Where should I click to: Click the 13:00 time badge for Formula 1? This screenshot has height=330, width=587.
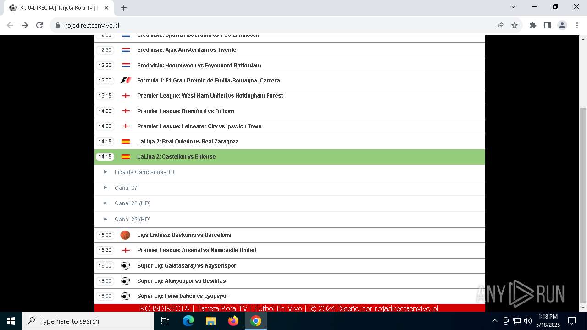coord(105,81)
